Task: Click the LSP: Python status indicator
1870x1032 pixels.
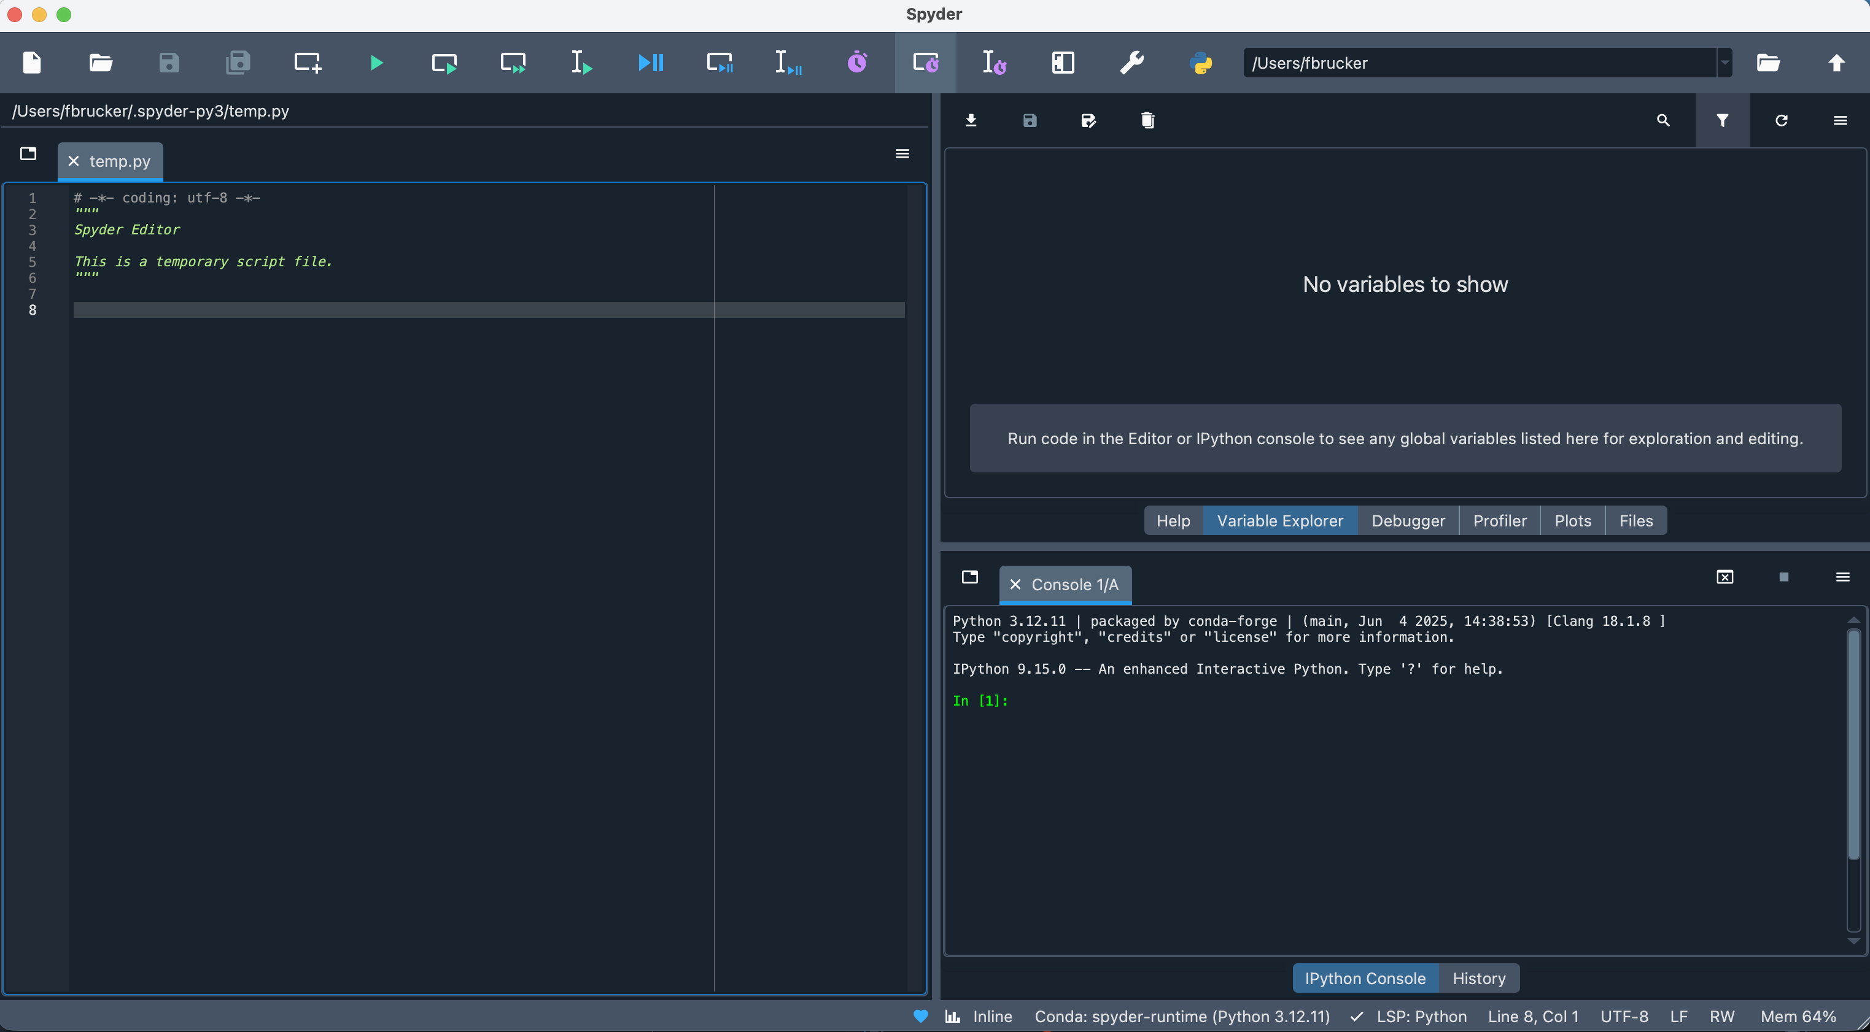Action: (x=1409, y=1016)
